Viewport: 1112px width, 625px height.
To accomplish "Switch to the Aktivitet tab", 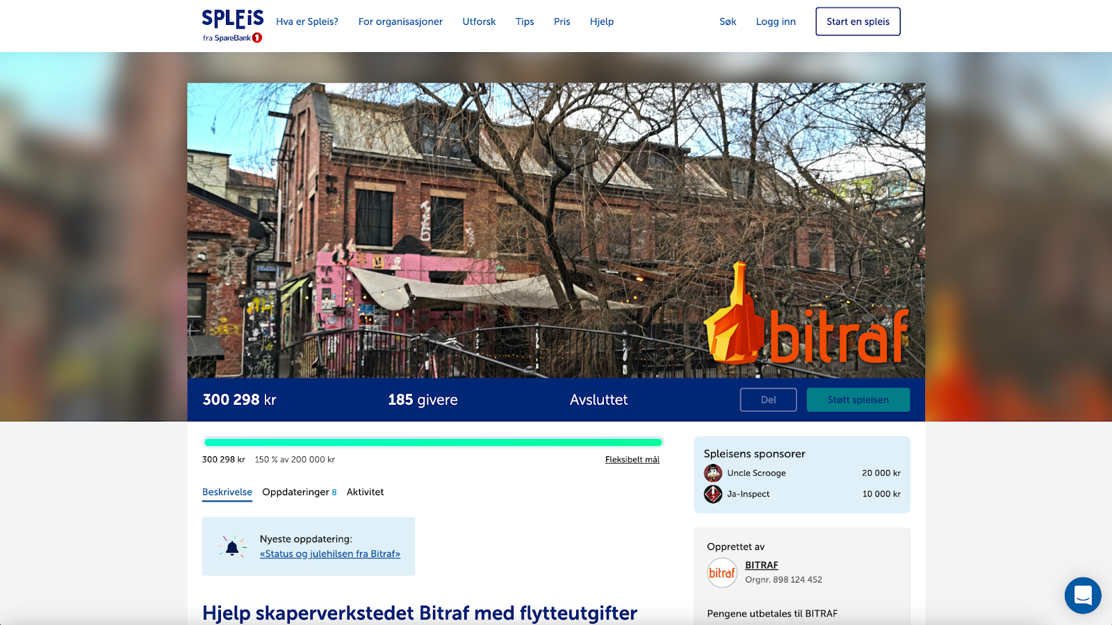I will pyautogui.click(x=365, y=492).
